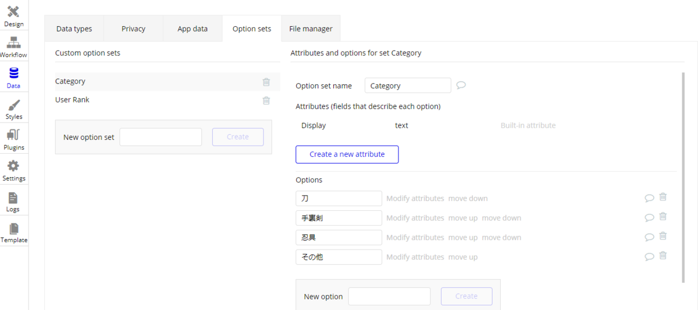698x310 pixels.
Task: Click Modify attributes for 手裏剣 option
Action: point(415,218)
